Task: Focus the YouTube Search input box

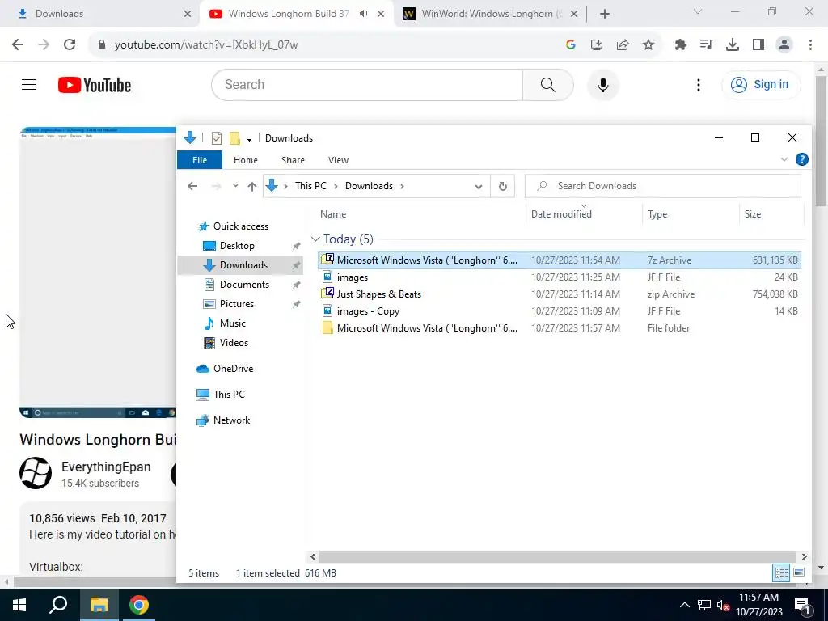Action: pos(367,84)
